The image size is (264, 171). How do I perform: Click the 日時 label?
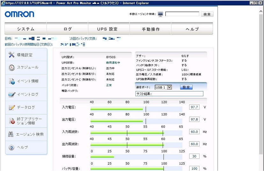(8, 39)
